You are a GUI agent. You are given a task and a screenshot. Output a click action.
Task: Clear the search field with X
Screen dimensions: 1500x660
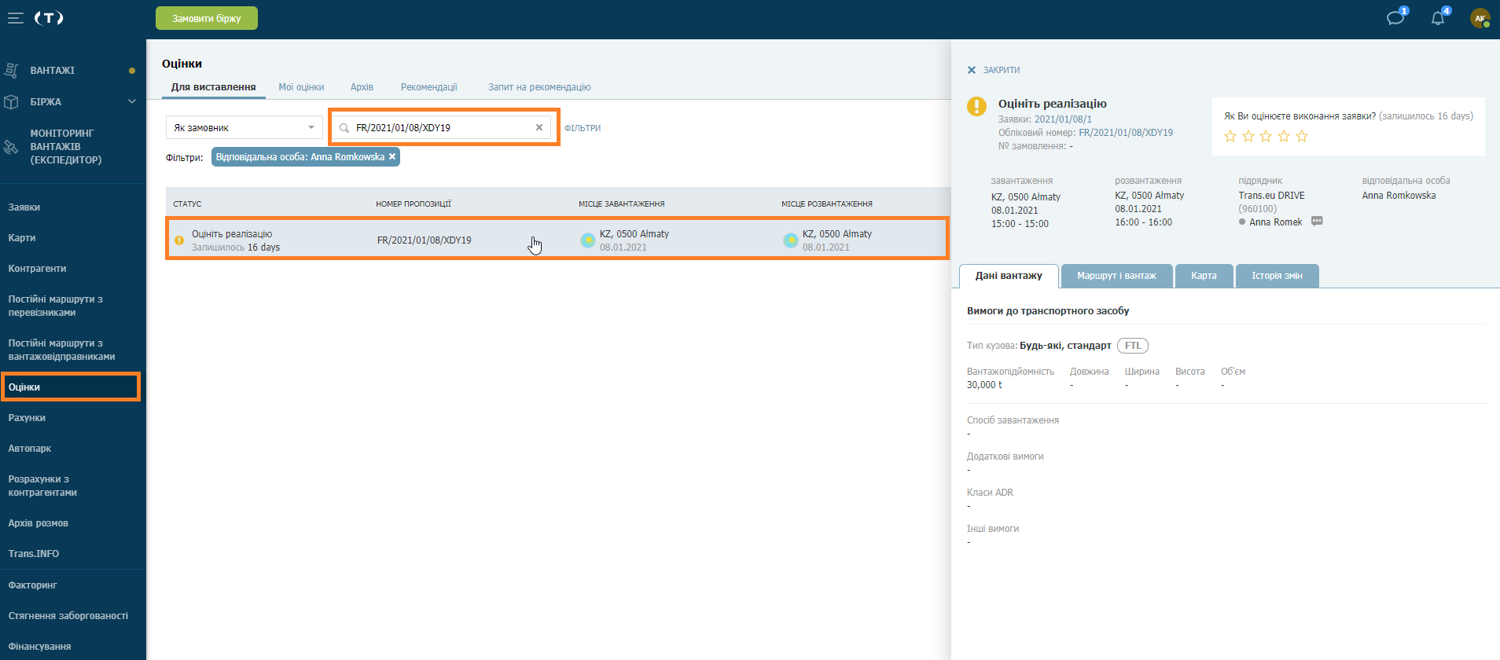[539, 127]
